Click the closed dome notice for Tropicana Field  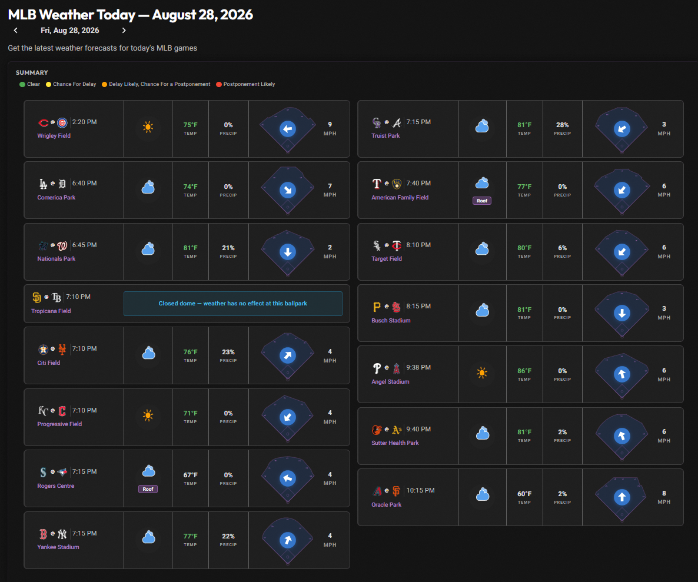233,304
